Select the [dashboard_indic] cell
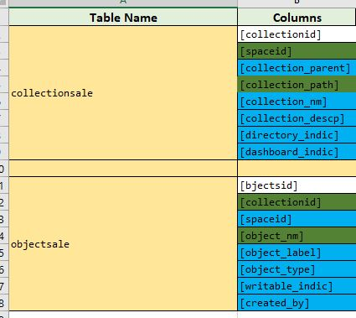Image resolution: width=356 pixels, height=318 pixels. tap(297, 152)
